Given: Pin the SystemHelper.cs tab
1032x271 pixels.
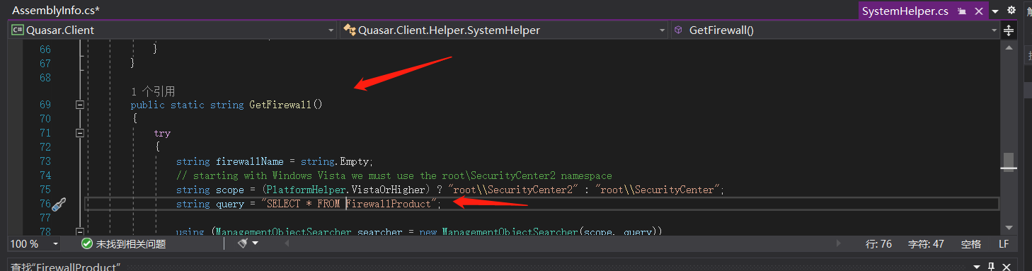Looking at the screenshot, I should 961,11.
